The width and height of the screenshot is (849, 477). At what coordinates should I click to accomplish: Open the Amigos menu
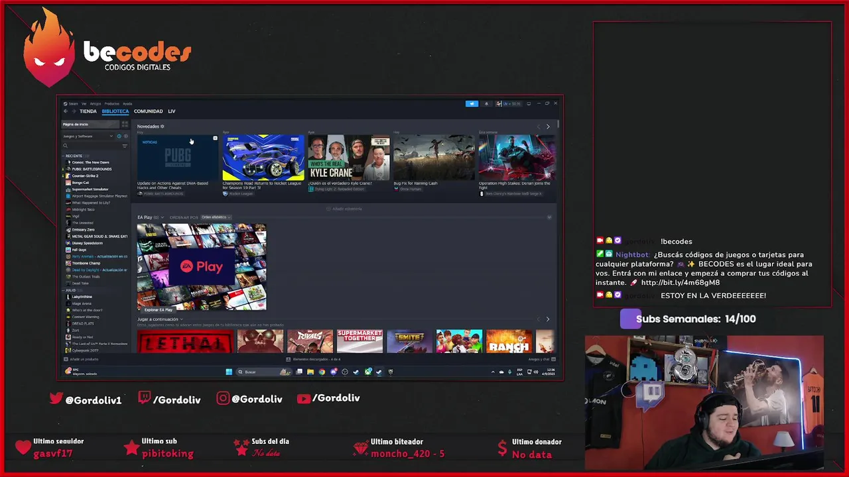[x=96, y=103]
